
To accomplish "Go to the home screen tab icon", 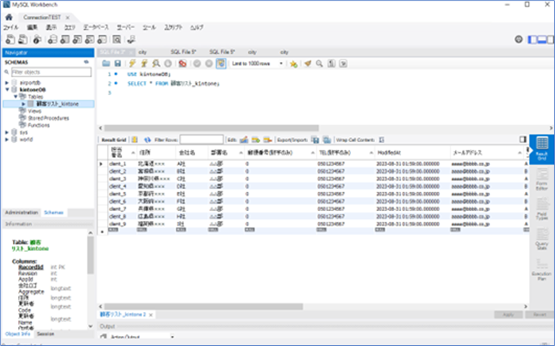I will click(9, 17).
